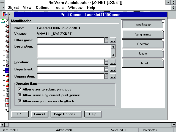Click status bar text Admin.ZXNET

tap(65, 130)
